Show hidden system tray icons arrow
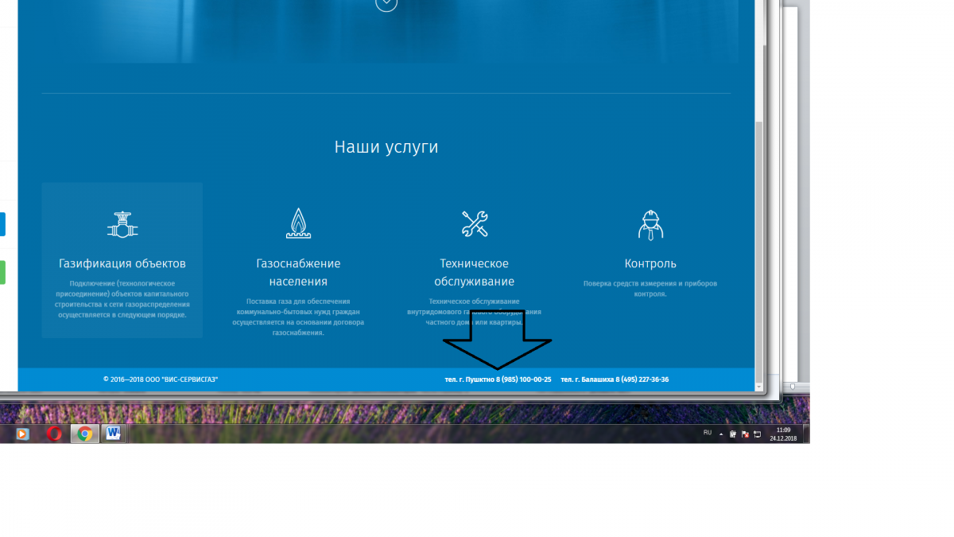Viewport: 954px width, 537px height. 722,434
